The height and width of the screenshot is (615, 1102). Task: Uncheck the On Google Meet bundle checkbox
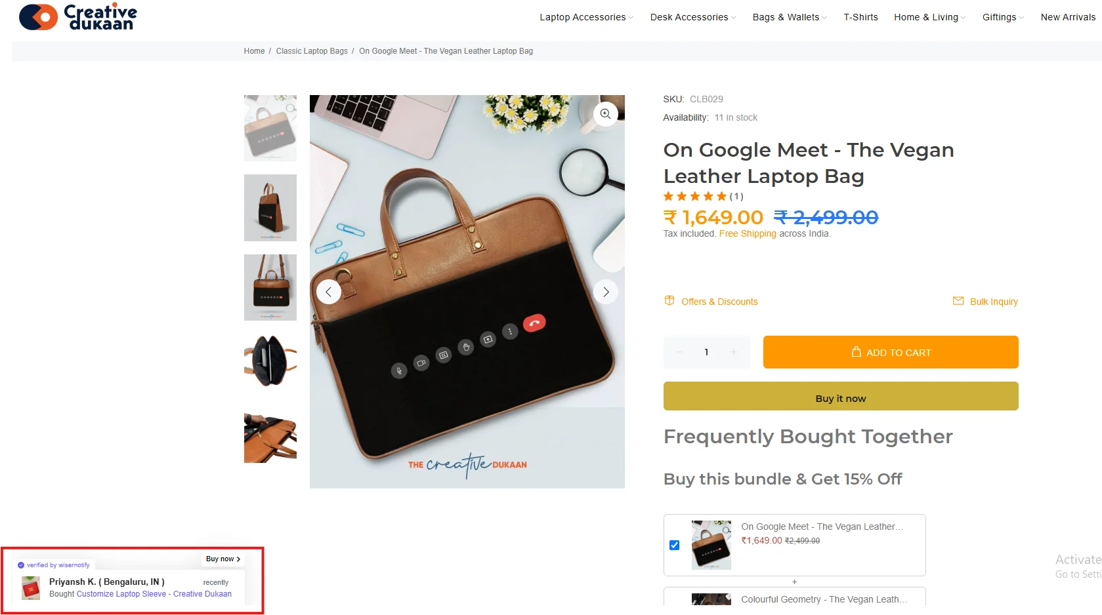pyautogui.click(x=674, y=545)
